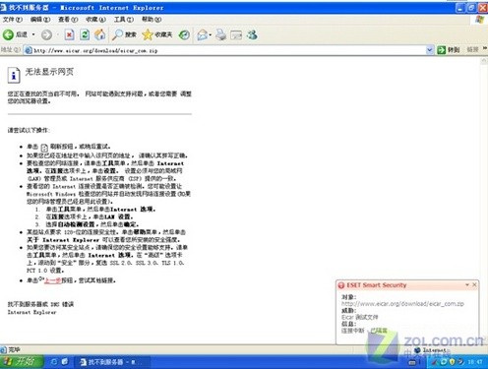Open the 编辑(E) menu
Image resolution: width=488 pixels, height=369 pixels.
click(40, 20)
